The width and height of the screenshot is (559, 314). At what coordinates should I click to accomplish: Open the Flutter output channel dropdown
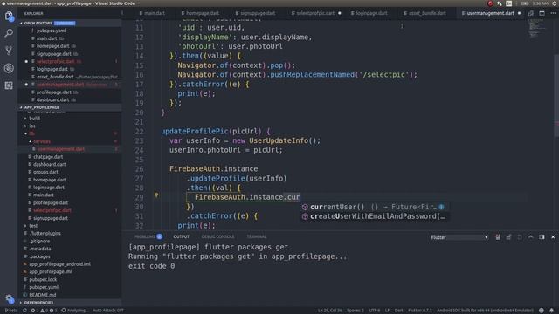click(x=459, y=237)
